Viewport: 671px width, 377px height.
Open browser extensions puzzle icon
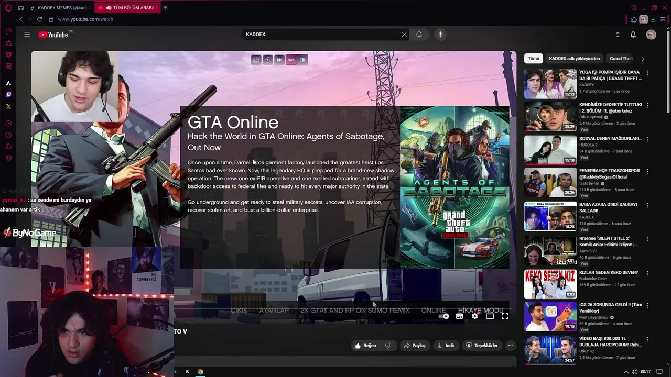(x=634, y=19)
